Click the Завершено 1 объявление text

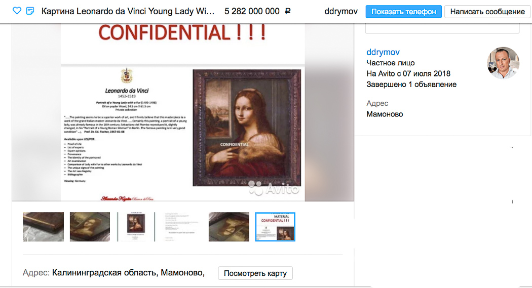click(411, 85)
